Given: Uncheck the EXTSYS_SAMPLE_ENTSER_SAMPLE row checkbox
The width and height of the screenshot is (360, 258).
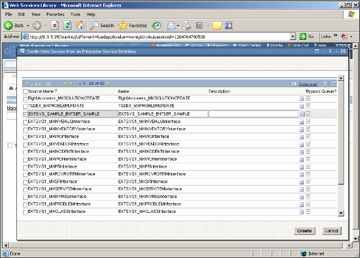Looking at the screenshot, I should pos(25,114).
